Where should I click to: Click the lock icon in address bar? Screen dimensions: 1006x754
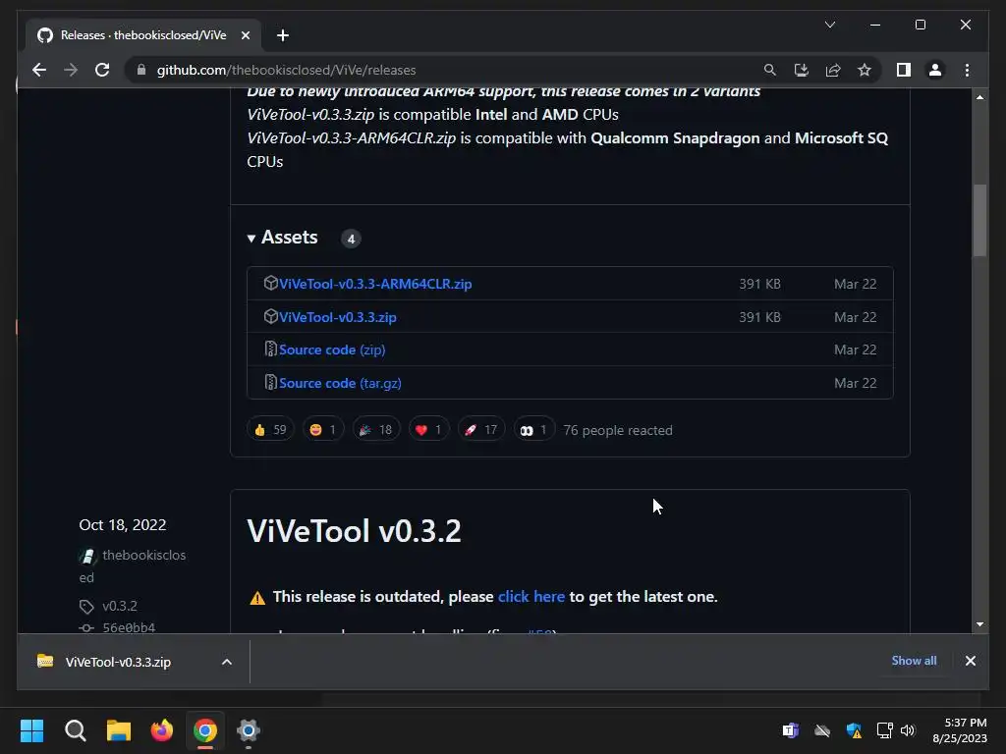pos(141,70)
